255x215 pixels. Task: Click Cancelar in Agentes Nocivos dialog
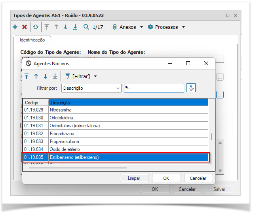click(198, 178)
